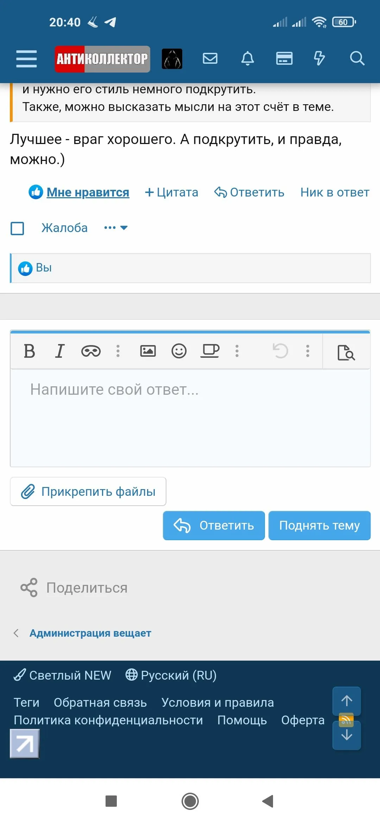Click the Прикрепить файлы button
The image size is (380, 824).
tap(88, 492)
